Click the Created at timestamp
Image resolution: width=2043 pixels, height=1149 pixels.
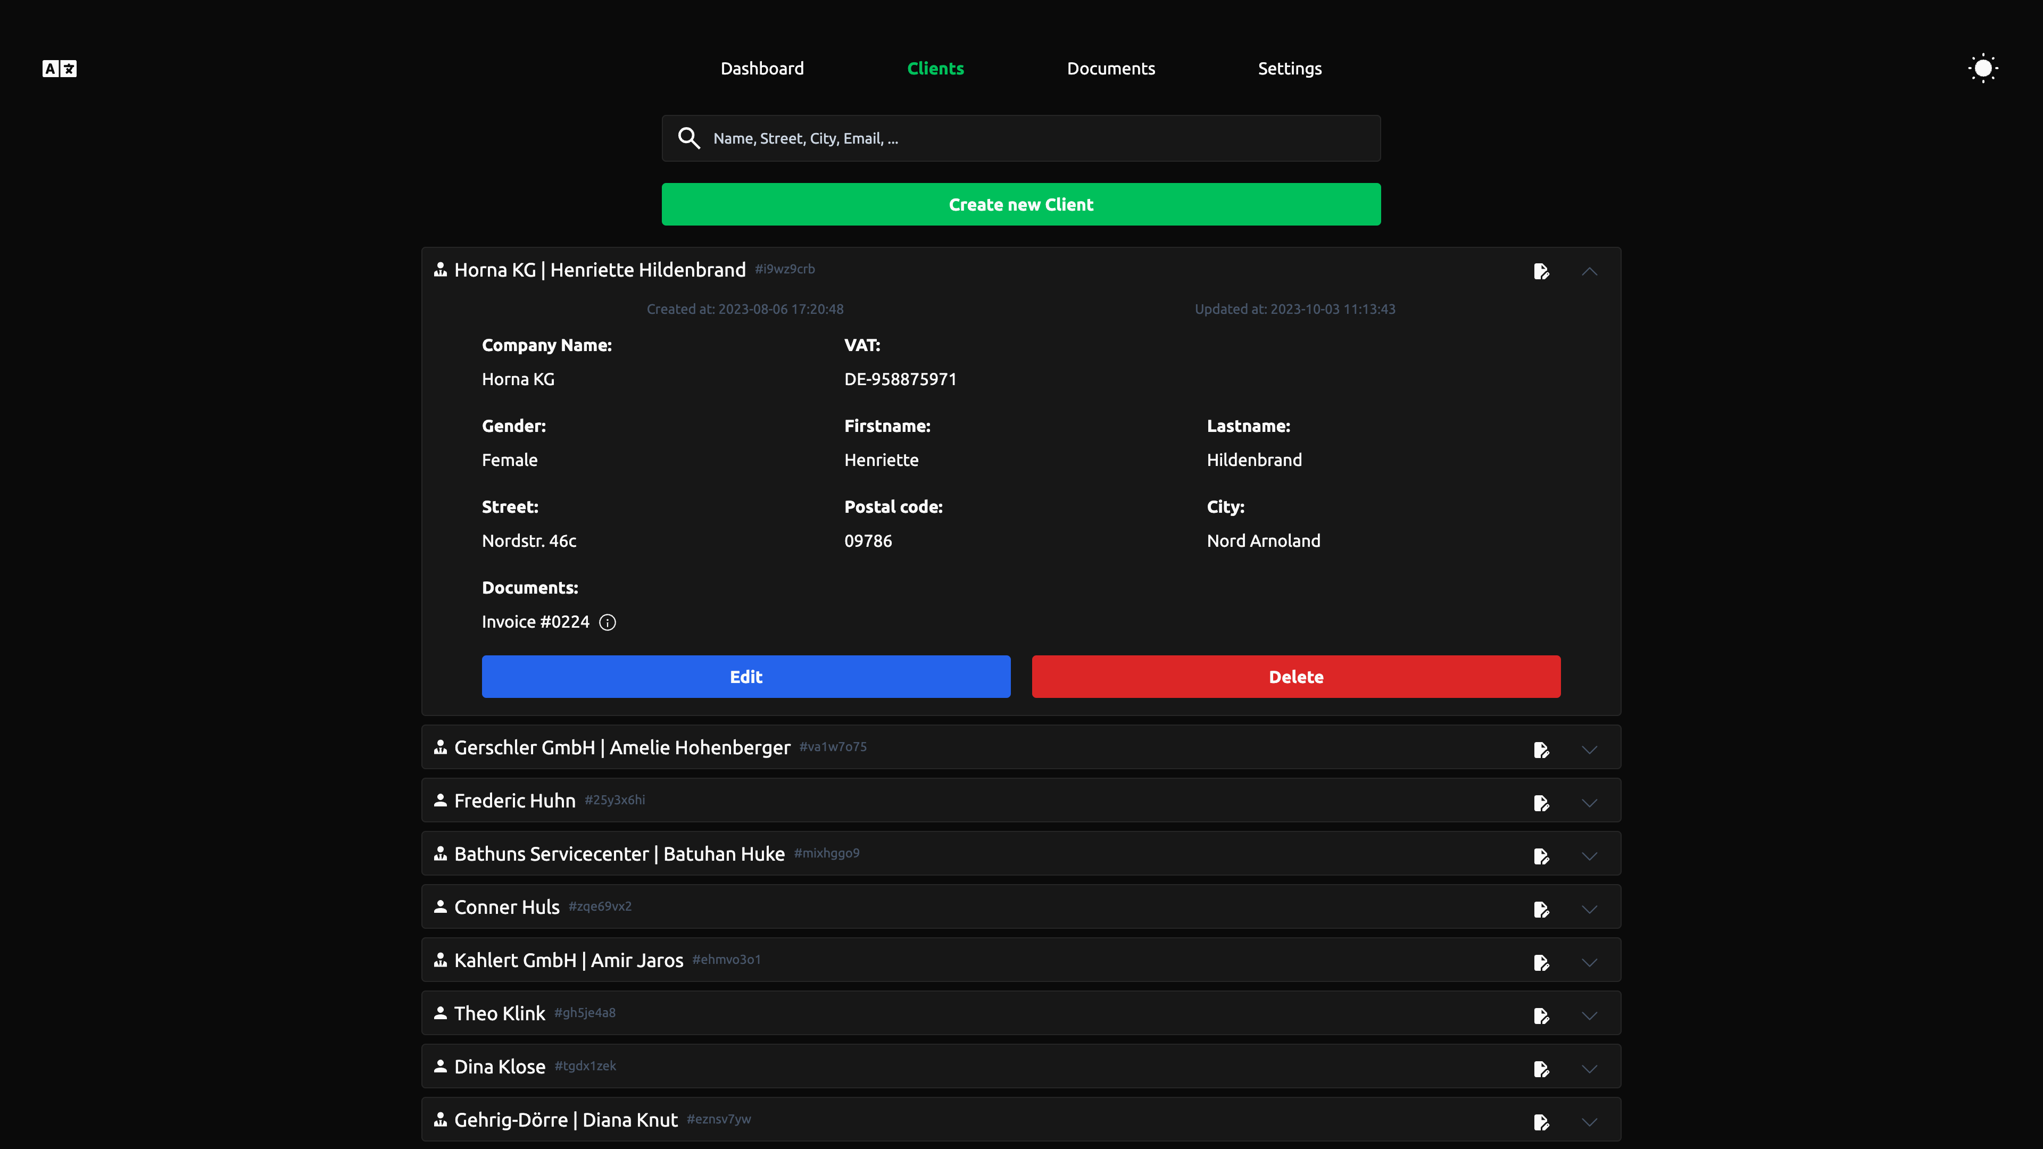pyautogui.click(x=745, y=309)
